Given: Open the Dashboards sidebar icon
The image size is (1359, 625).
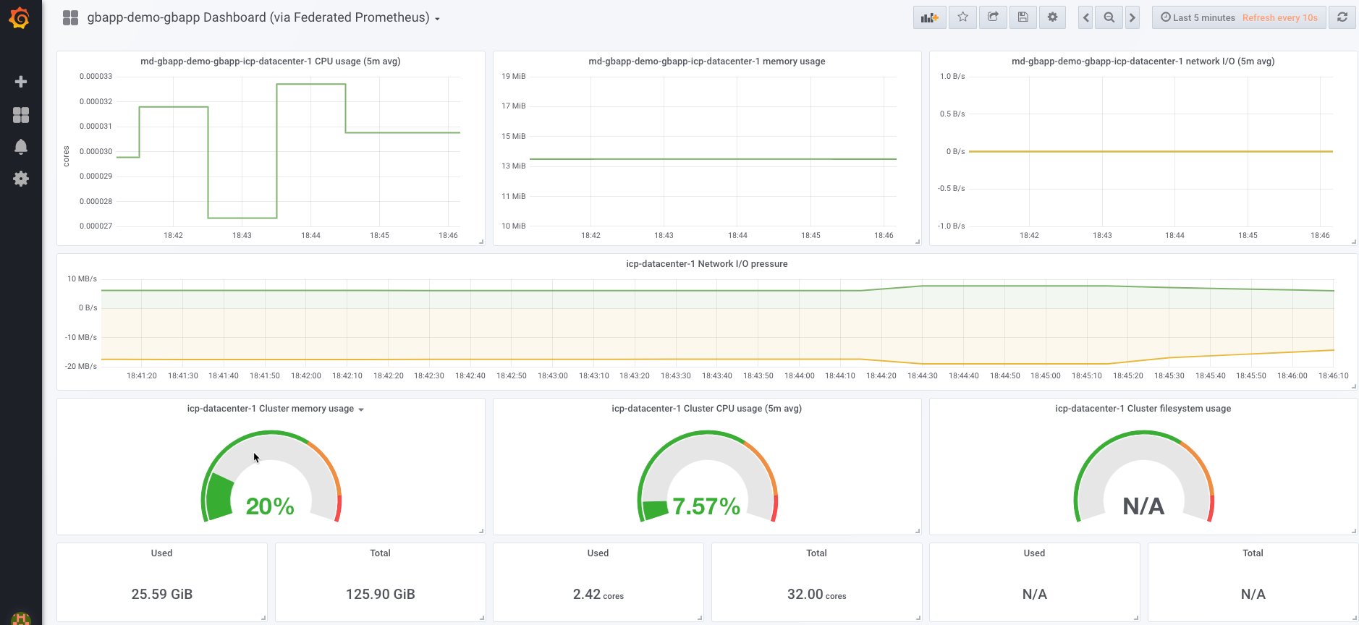Looking at the screenshot, I should point(21,115).
